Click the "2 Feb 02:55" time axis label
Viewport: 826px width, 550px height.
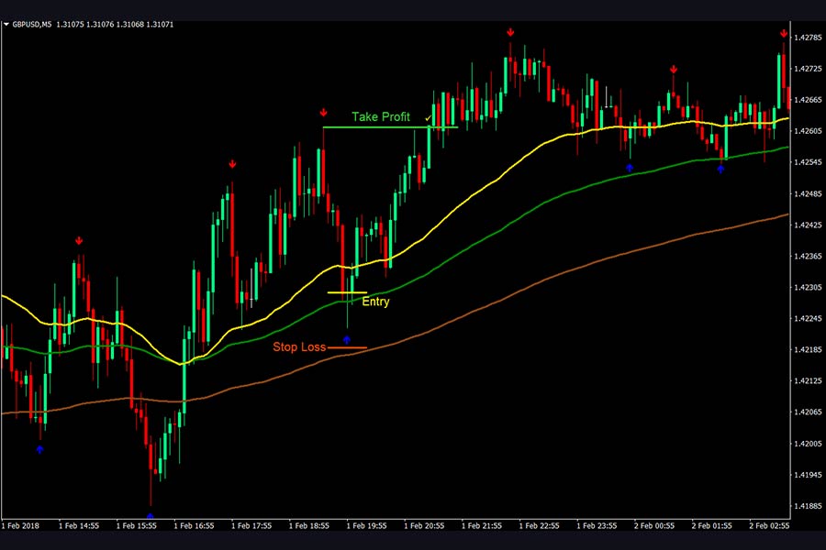[769, 526]
